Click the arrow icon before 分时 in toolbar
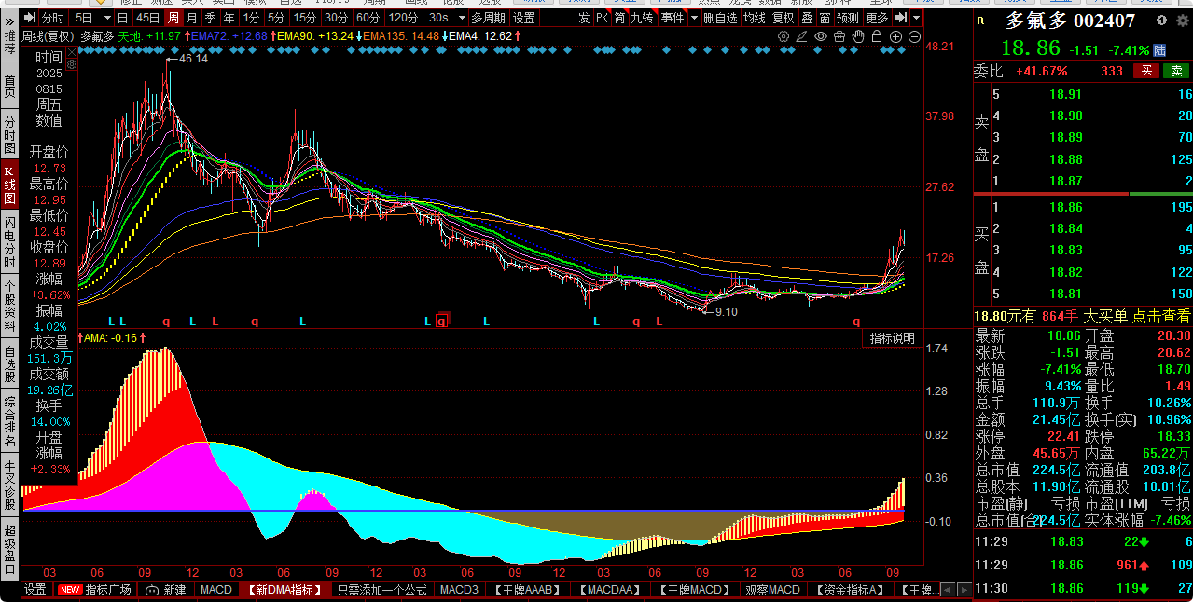The image size is (1193, 602). pyautogui.click(x=30, y=18)
